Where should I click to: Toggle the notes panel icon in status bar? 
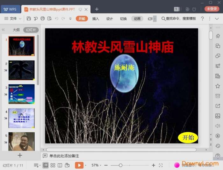pyautogui.click(x=36, y=165)
